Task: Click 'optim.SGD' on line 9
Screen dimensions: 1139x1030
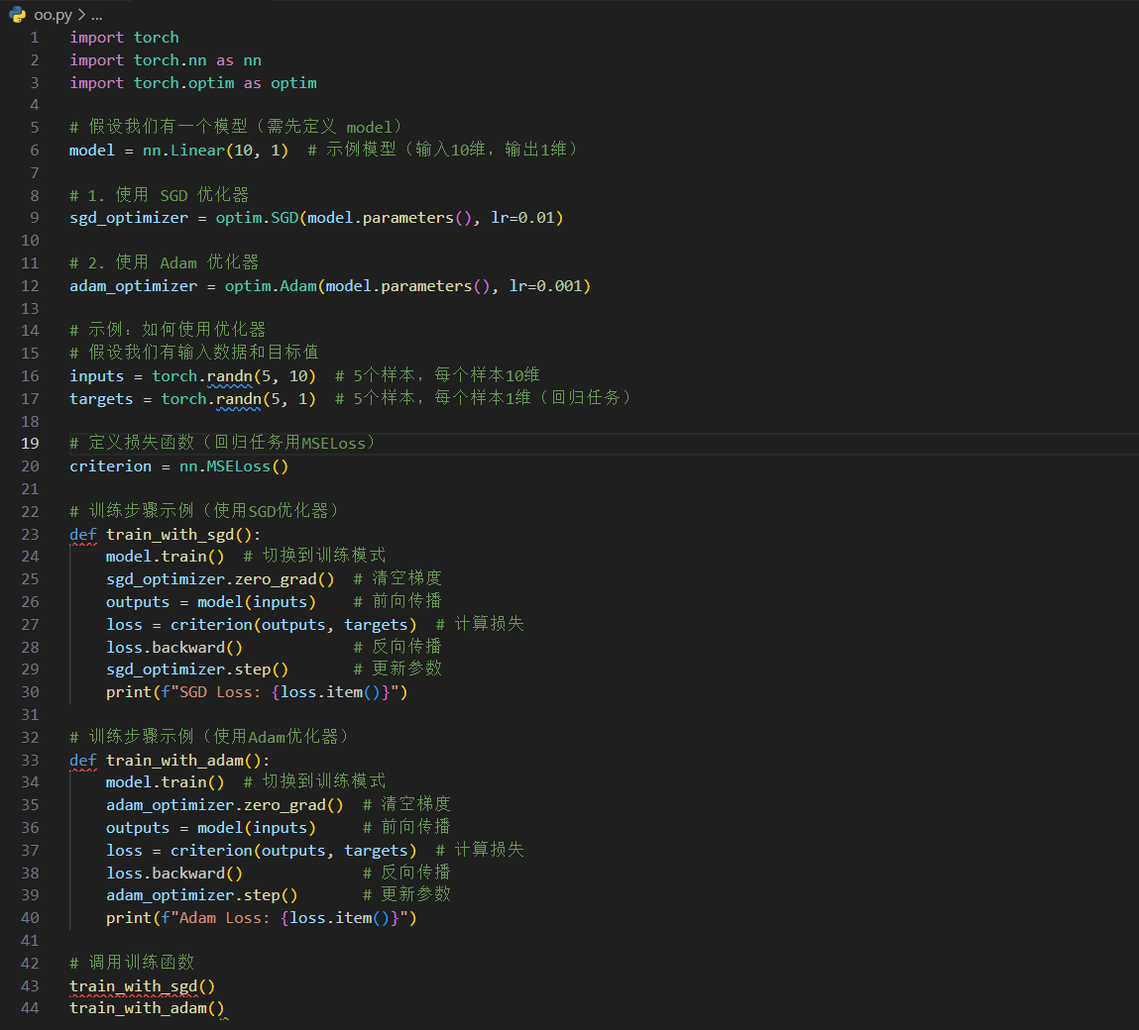Action: 257,218
